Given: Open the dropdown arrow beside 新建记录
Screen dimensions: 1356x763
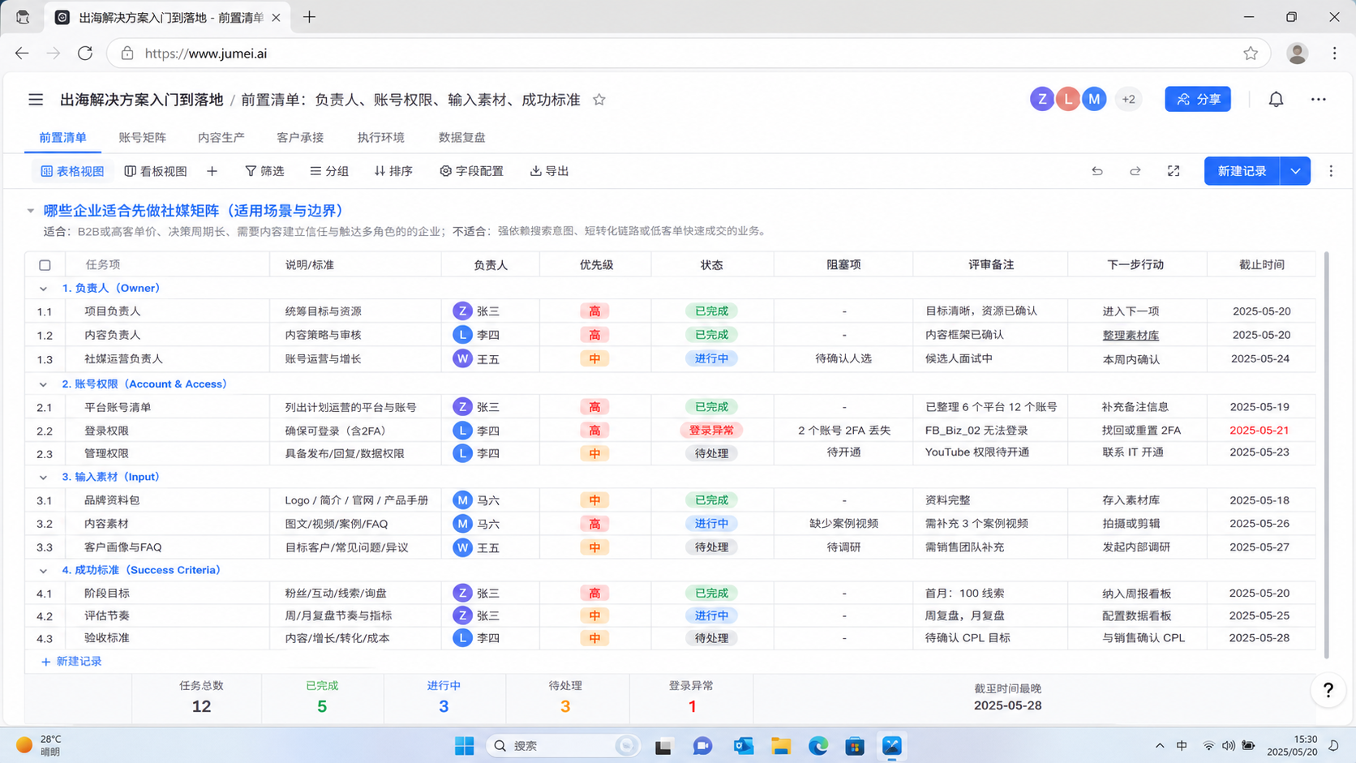Looking at the screenshot, I should coord(1295,171).
